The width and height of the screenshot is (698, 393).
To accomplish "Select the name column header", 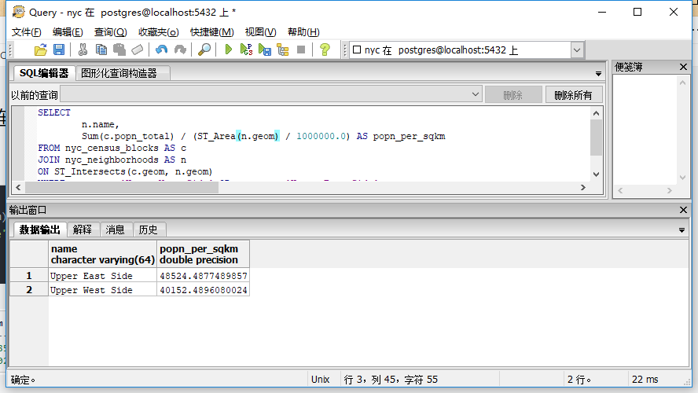I will (x=102, y=254).
